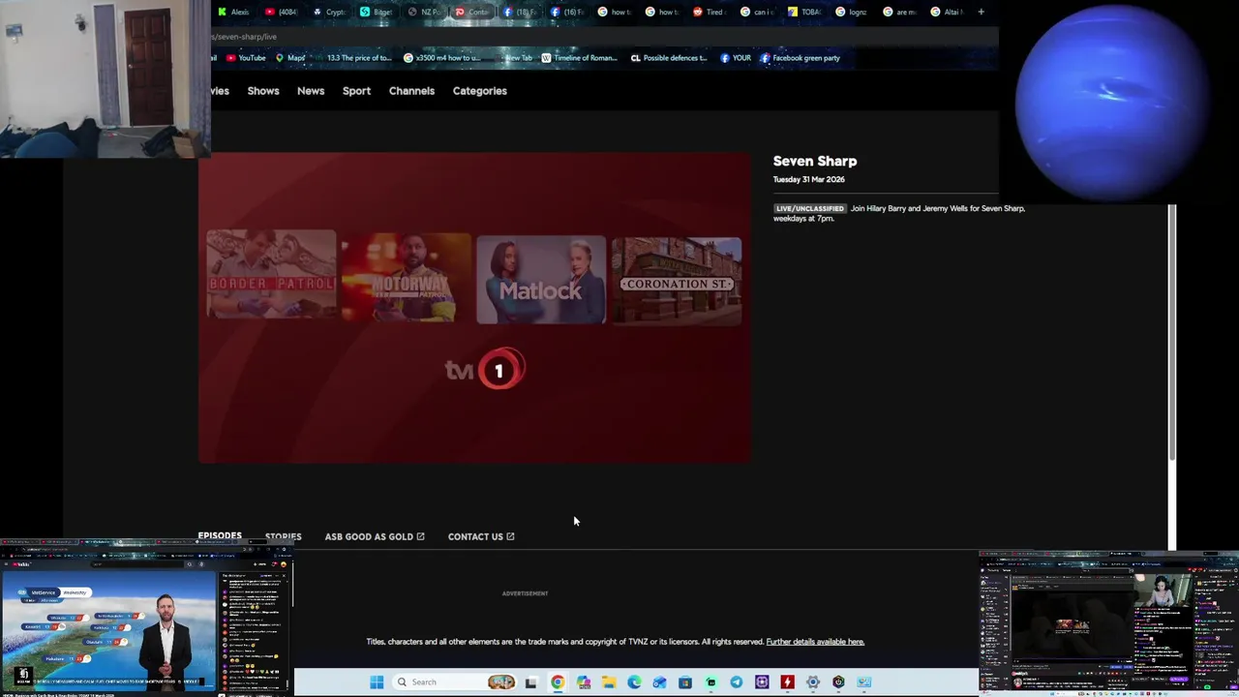Switch to the Alexis browser tab
1239x697 pixels.
coord(233,12)
